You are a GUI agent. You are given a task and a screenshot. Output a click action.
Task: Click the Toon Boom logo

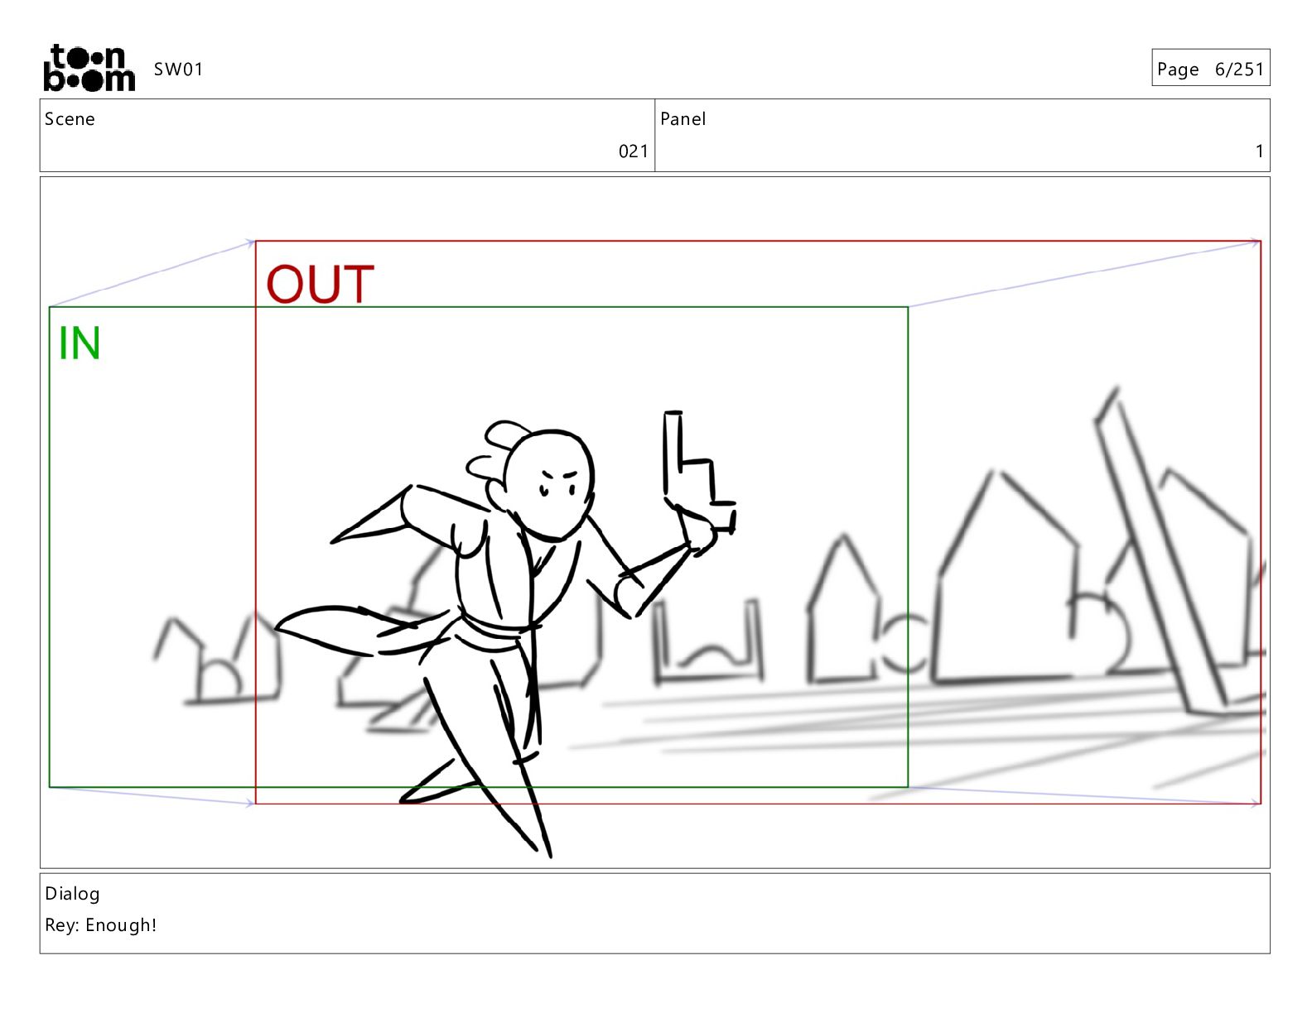point(89,68)
